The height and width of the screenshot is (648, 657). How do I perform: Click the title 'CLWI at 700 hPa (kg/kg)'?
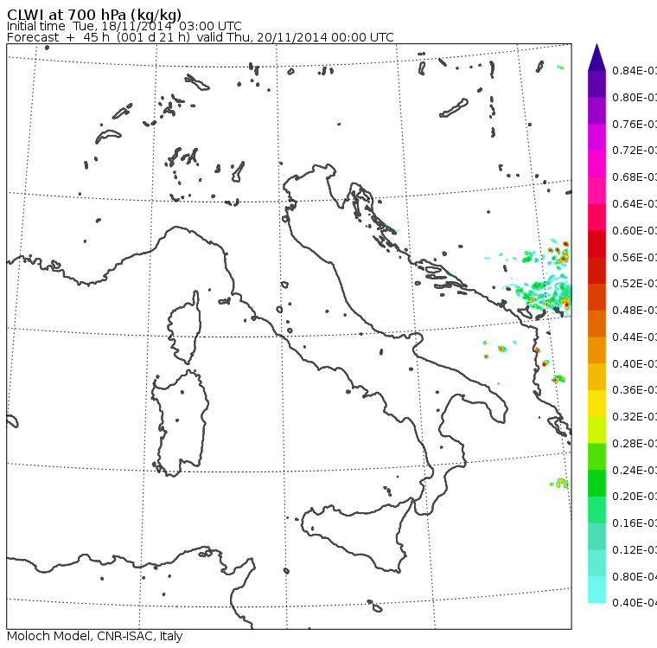click(x=94, y=15)
